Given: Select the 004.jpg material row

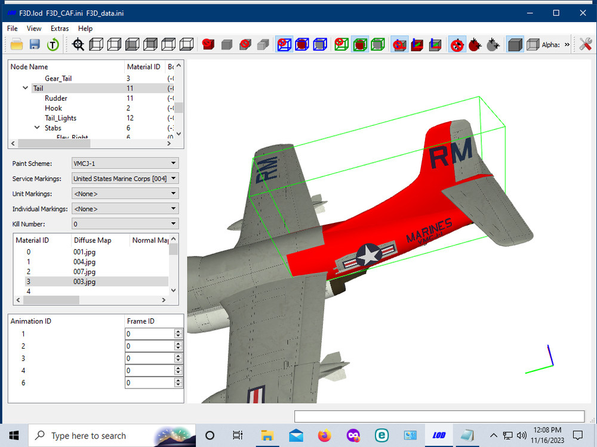Looking at the screenshot, I should [x=91, y=262].
